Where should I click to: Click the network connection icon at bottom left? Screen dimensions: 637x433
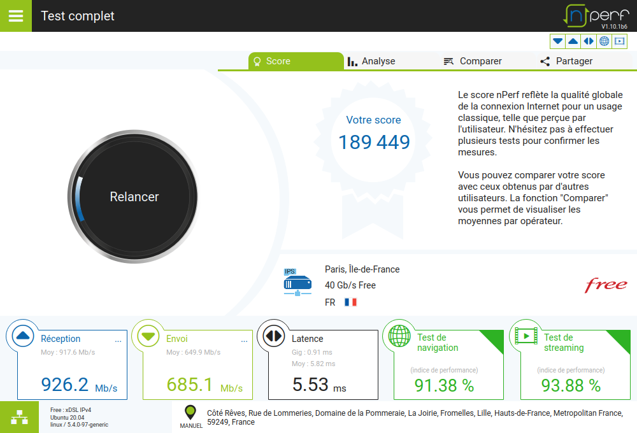tap(19, 417)
